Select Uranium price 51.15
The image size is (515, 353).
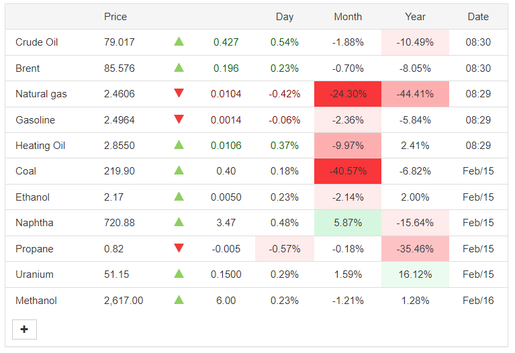tap(117, 274)
